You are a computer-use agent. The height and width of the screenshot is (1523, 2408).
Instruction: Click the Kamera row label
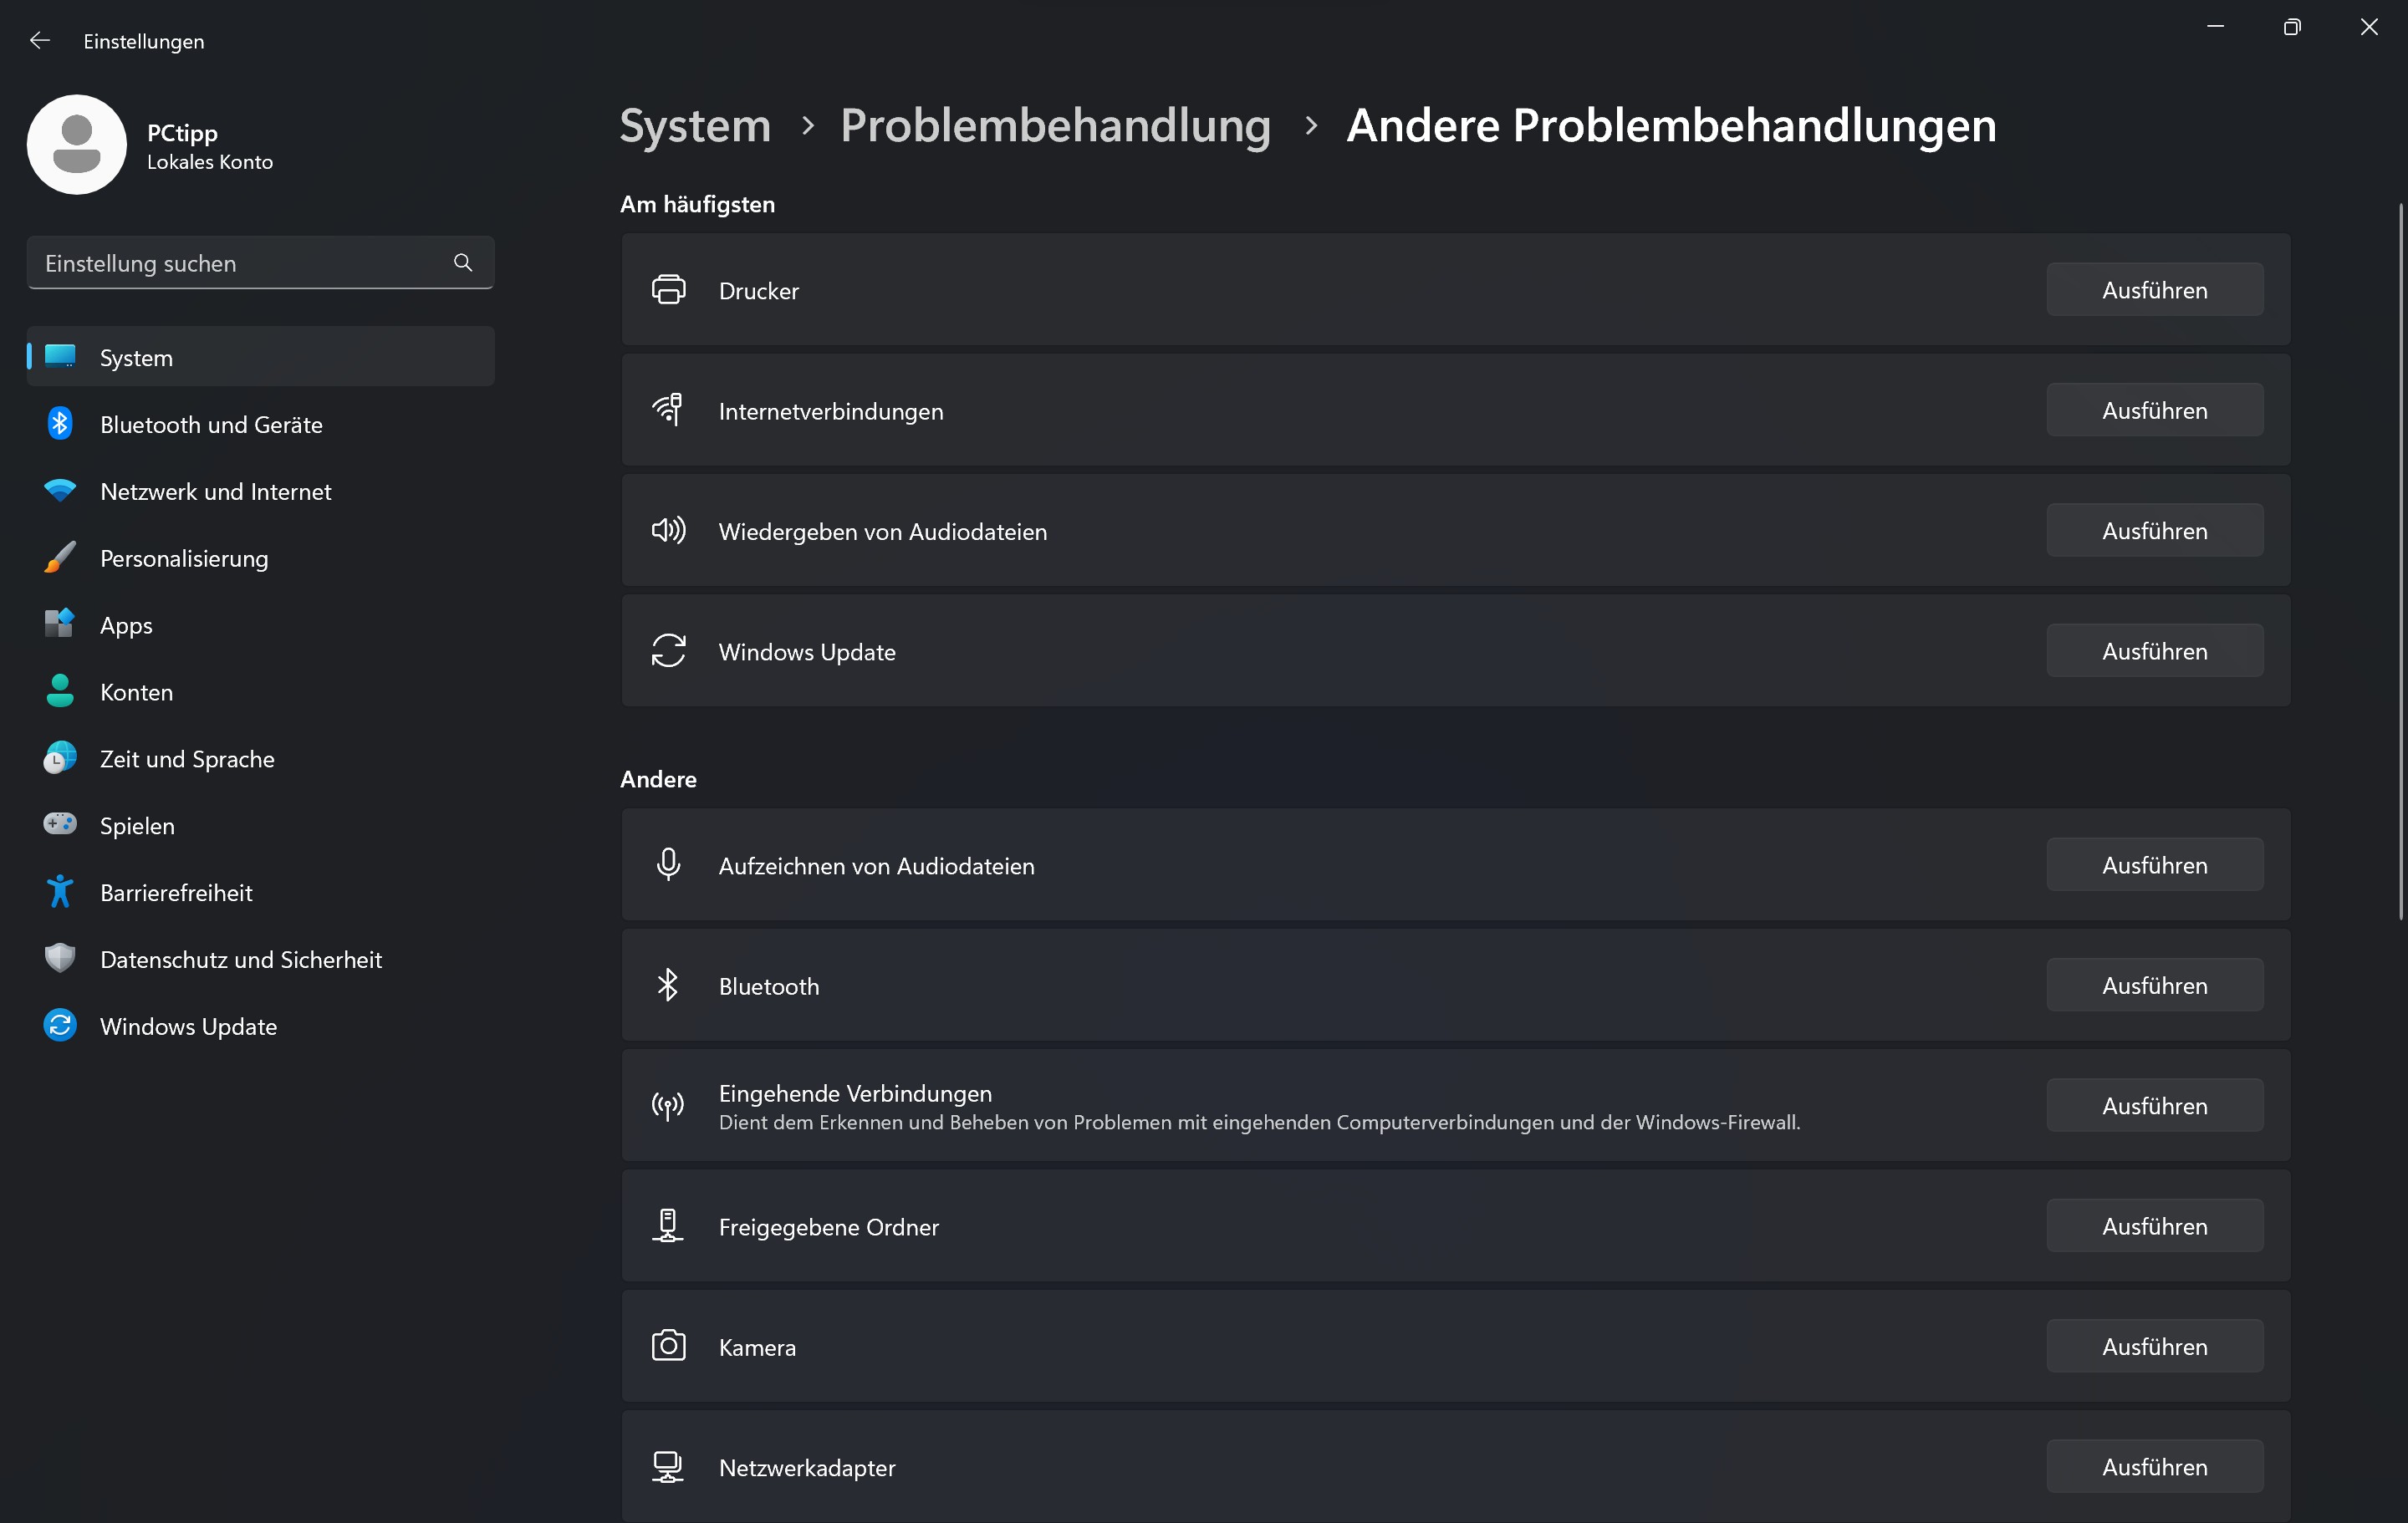click(757, 1347)
